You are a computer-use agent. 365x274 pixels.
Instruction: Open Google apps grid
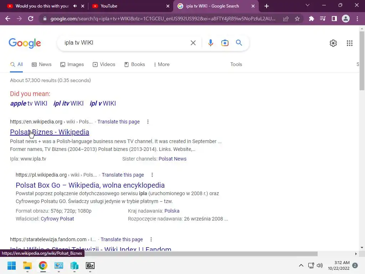[x=350, y=43]
